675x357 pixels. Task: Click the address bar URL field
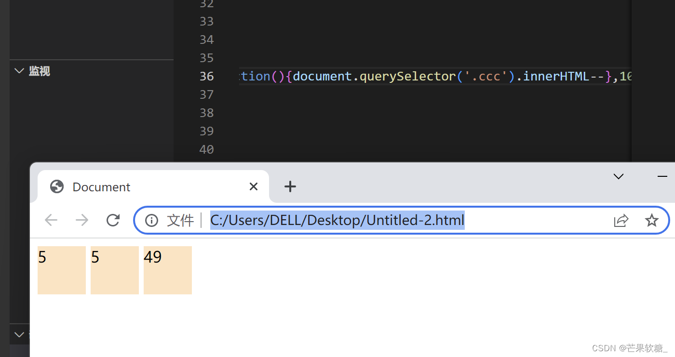tap(402, 221)
